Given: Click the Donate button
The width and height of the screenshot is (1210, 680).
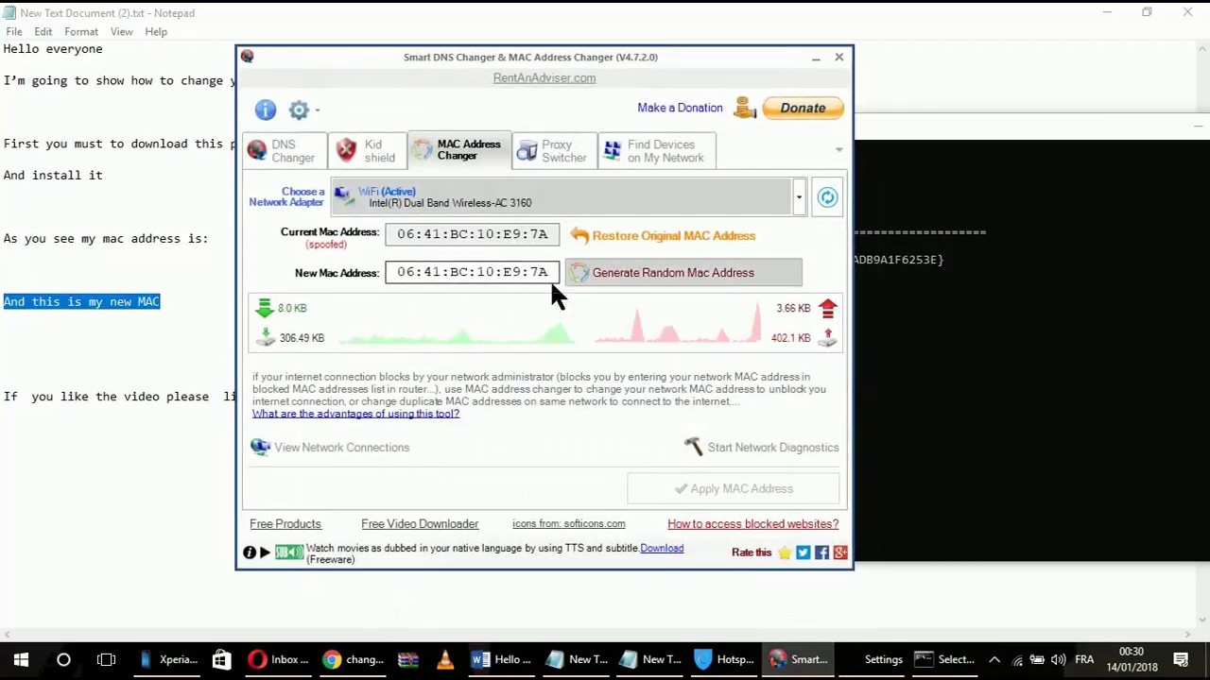Looking at the screenshot, I should point(803,108).
